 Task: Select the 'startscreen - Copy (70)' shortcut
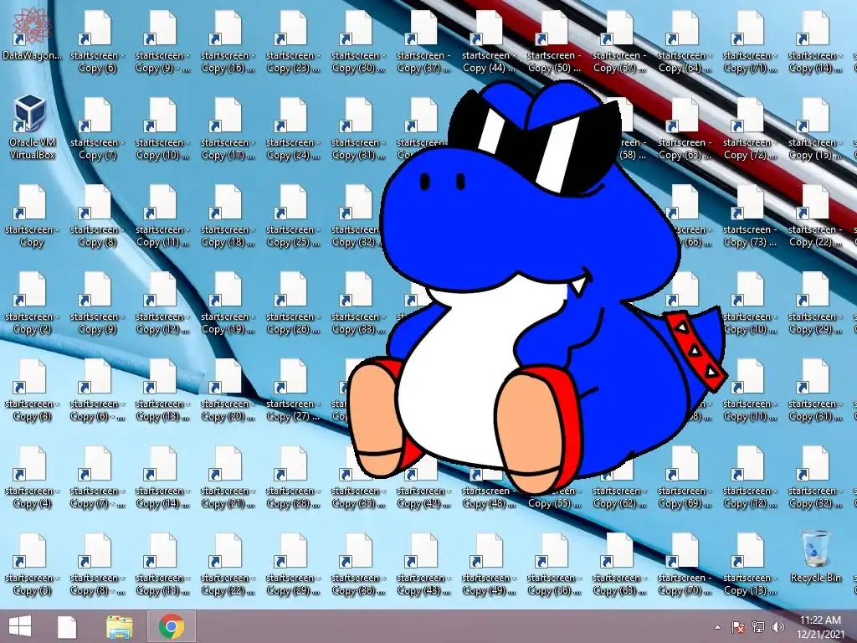point(685,565)
